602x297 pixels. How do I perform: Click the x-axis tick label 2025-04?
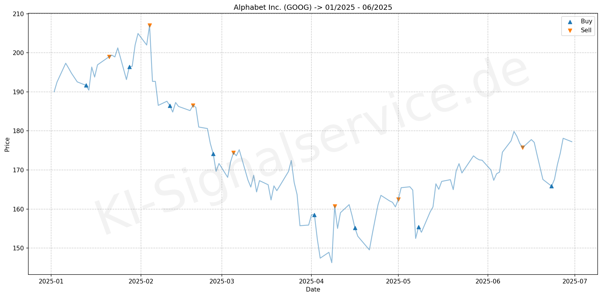[x=311, y=281]
